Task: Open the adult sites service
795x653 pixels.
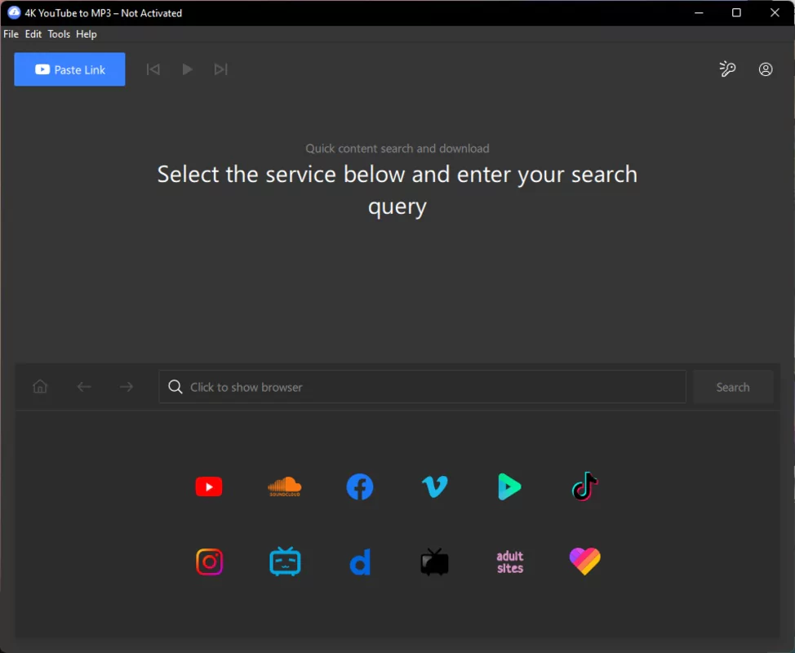Action: pos(509,562)
